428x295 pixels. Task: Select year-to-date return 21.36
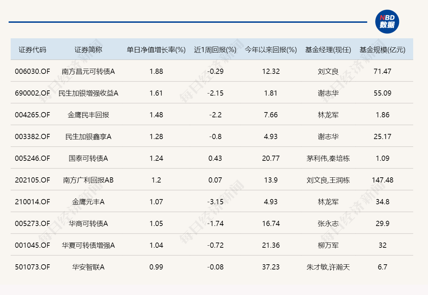tap(271, 245)
